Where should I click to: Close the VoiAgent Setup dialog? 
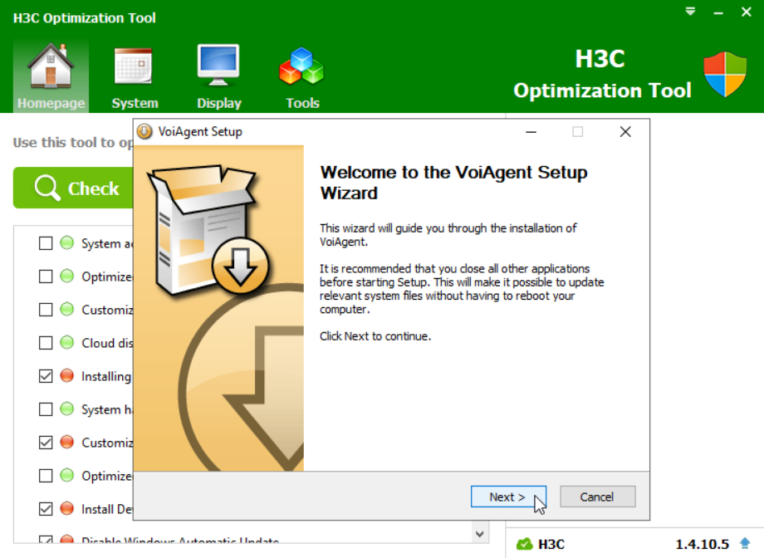point(625,131)
